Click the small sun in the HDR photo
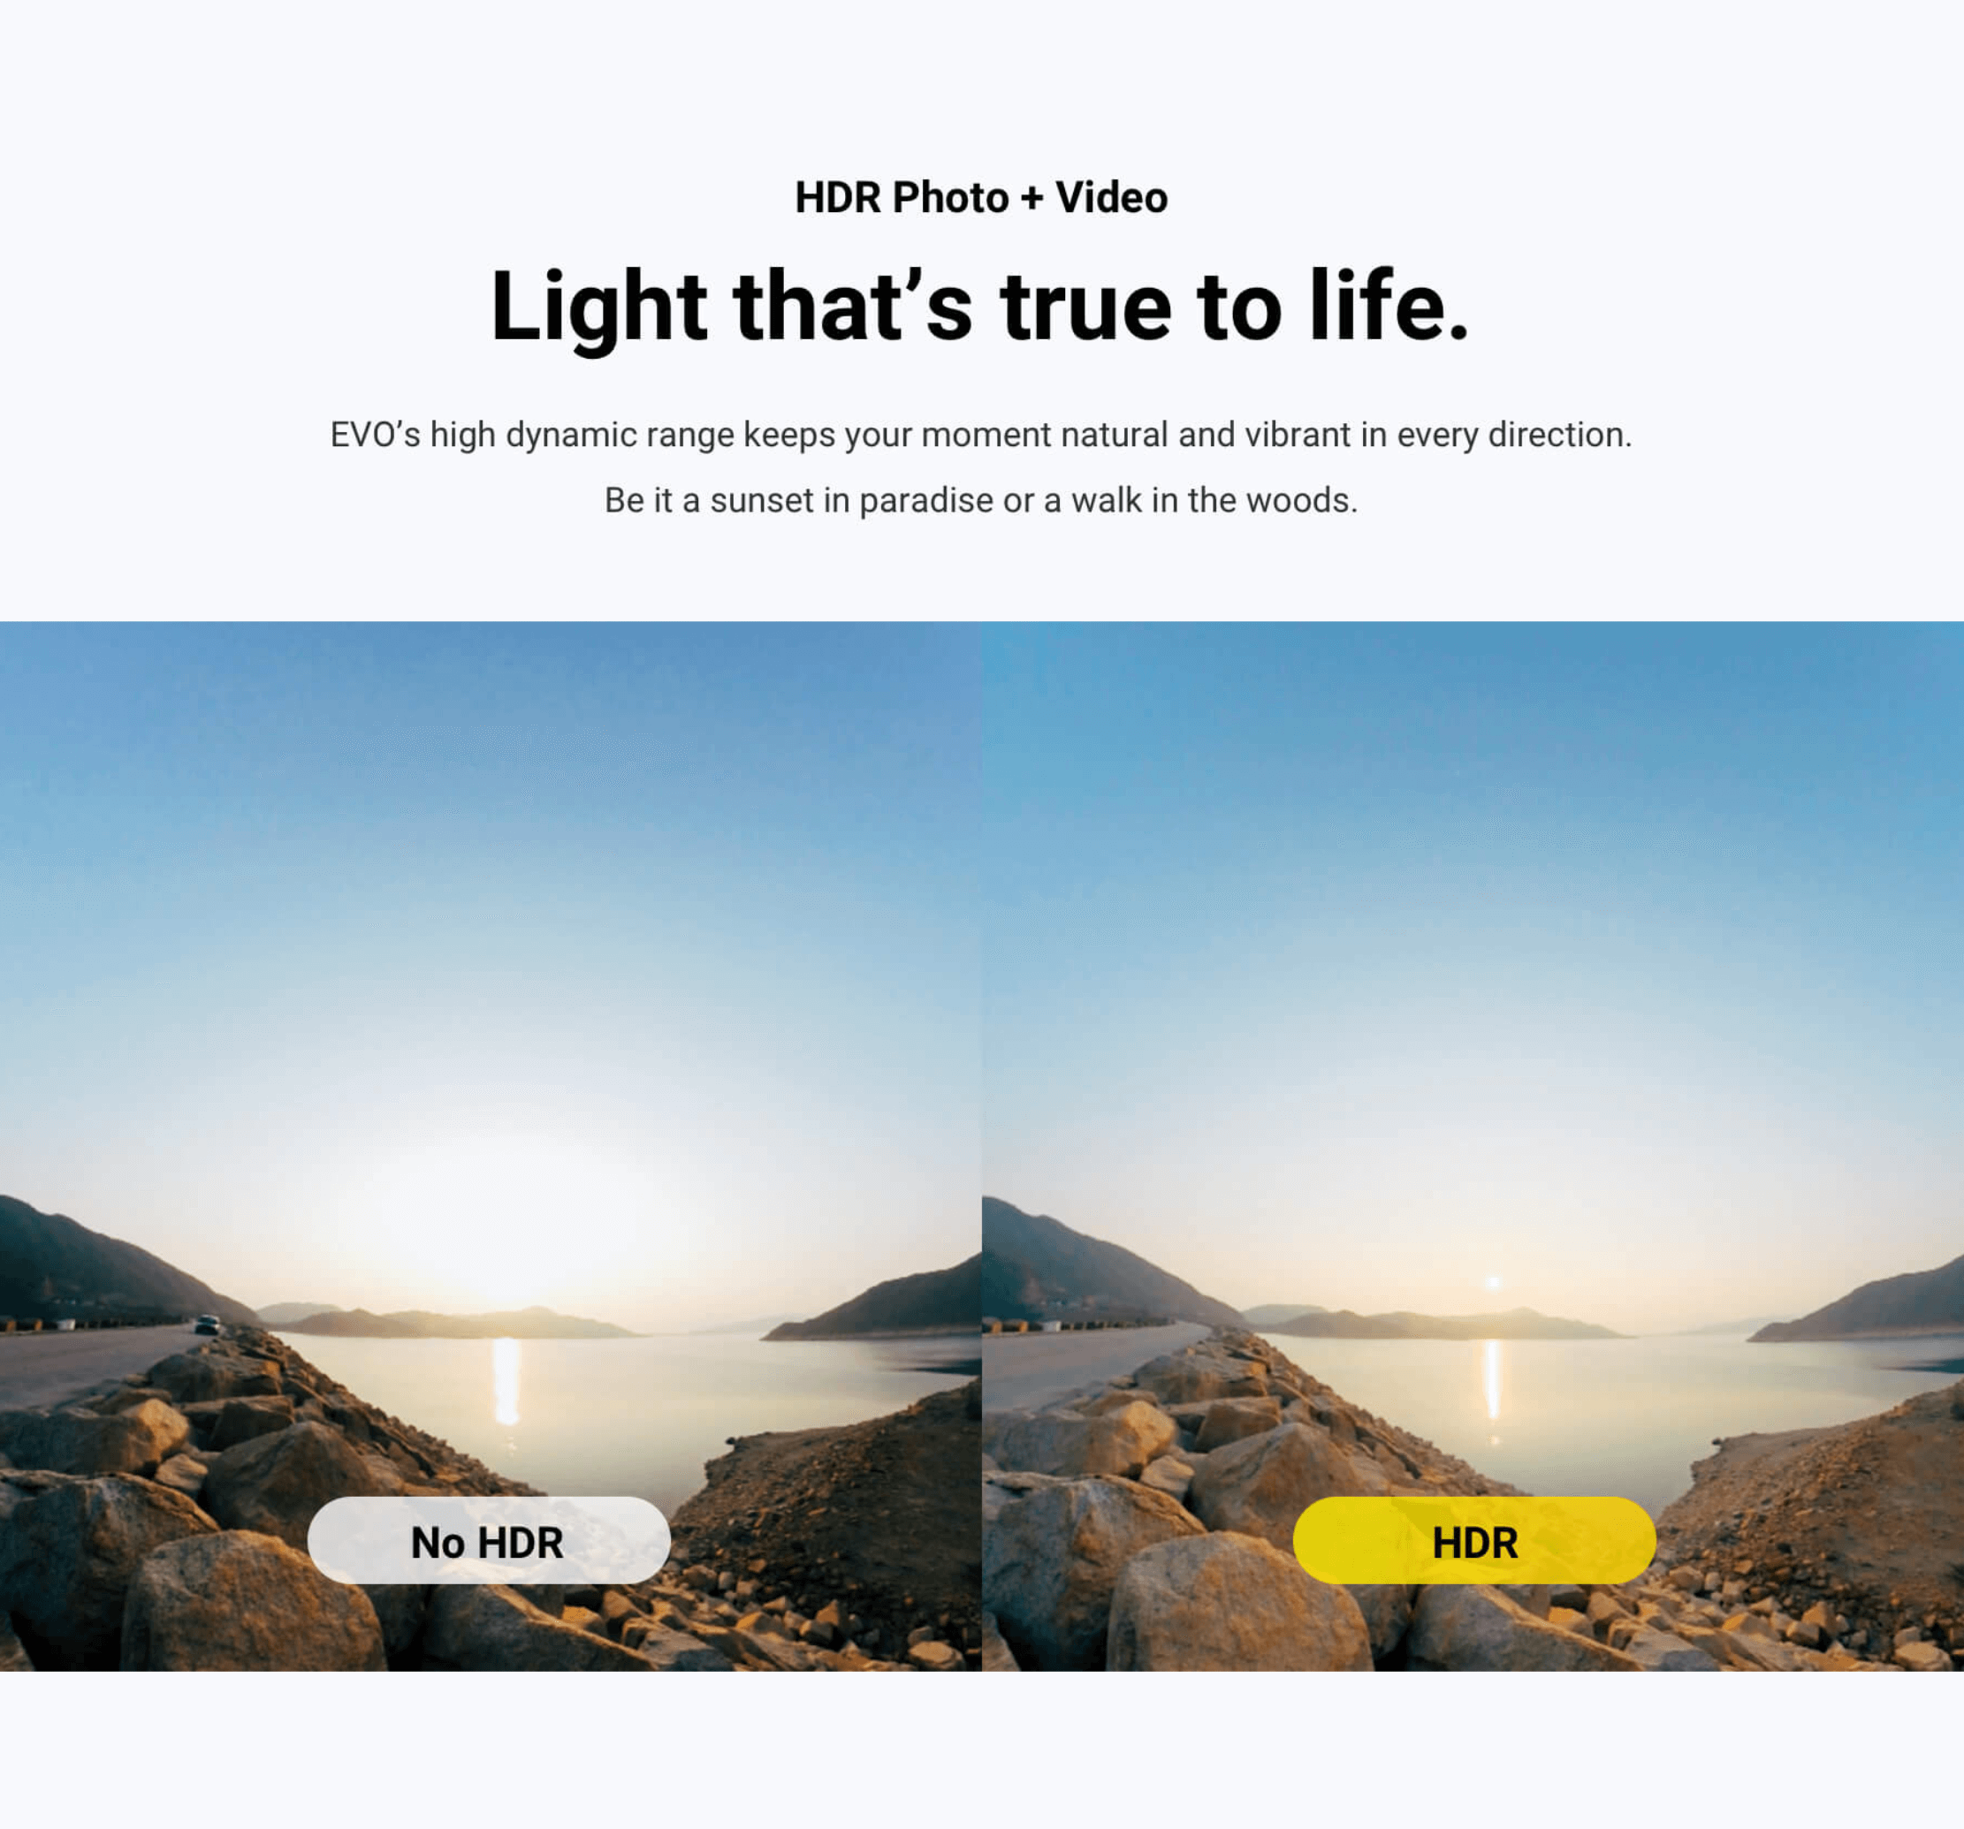 pyautogui.click(x=1493, y=1283)
